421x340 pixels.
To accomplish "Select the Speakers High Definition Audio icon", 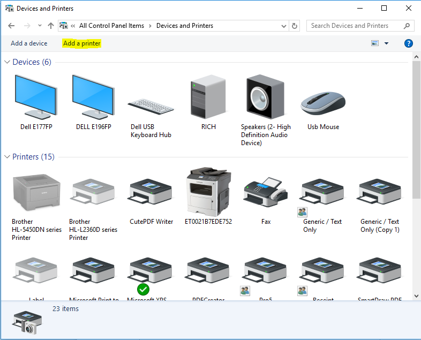I will pyautogui.click(x=265, y=97).
